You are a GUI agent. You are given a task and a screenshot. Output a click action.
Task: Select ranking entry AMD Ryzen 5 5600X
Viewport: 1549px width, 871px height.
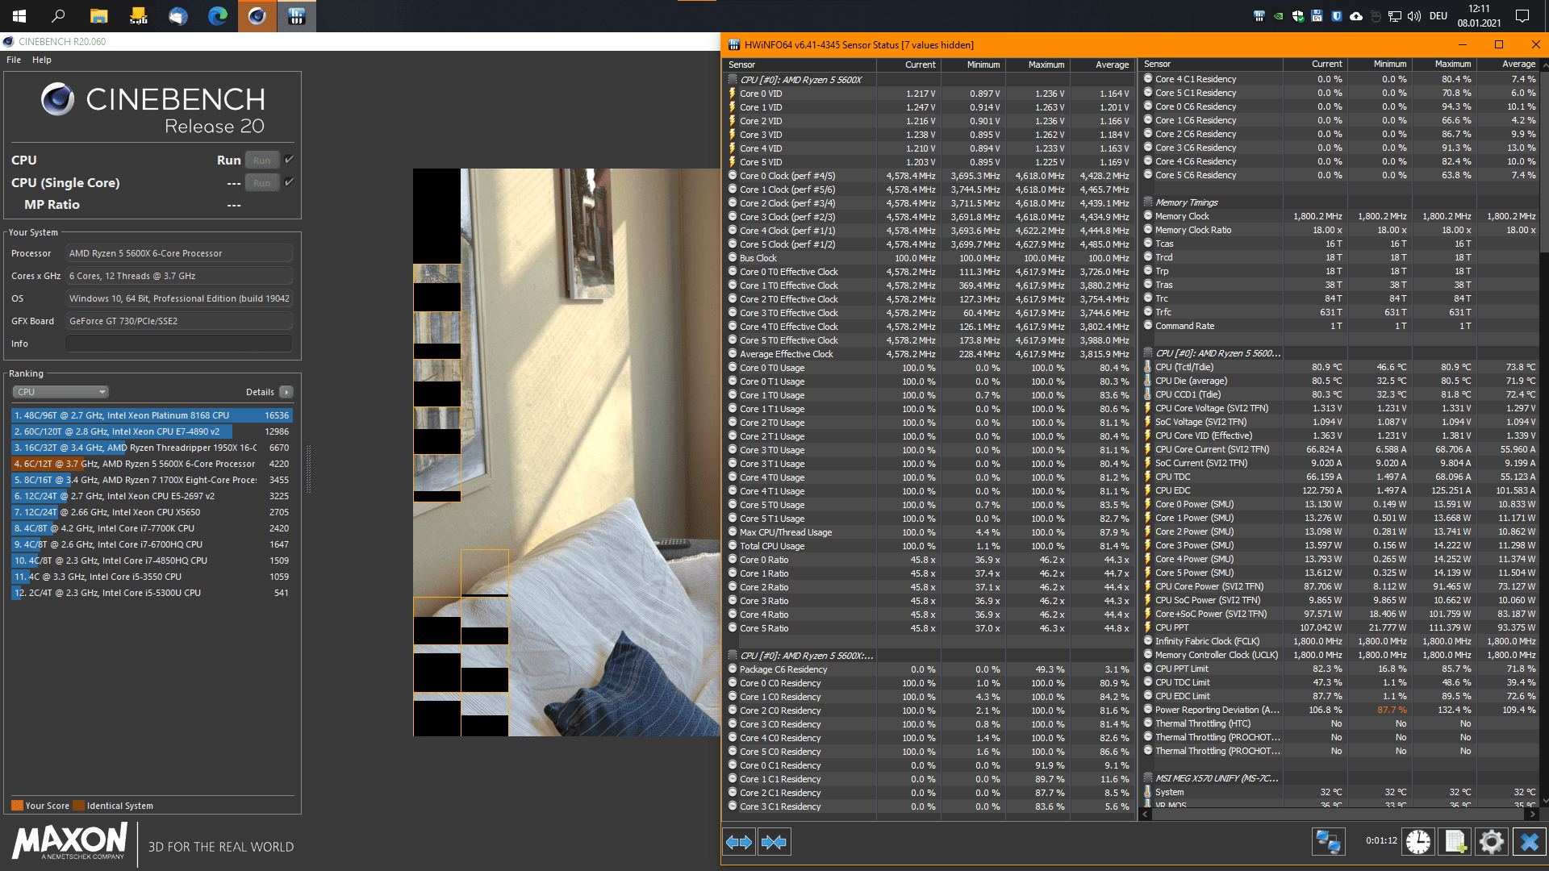(x=152, y=464)
